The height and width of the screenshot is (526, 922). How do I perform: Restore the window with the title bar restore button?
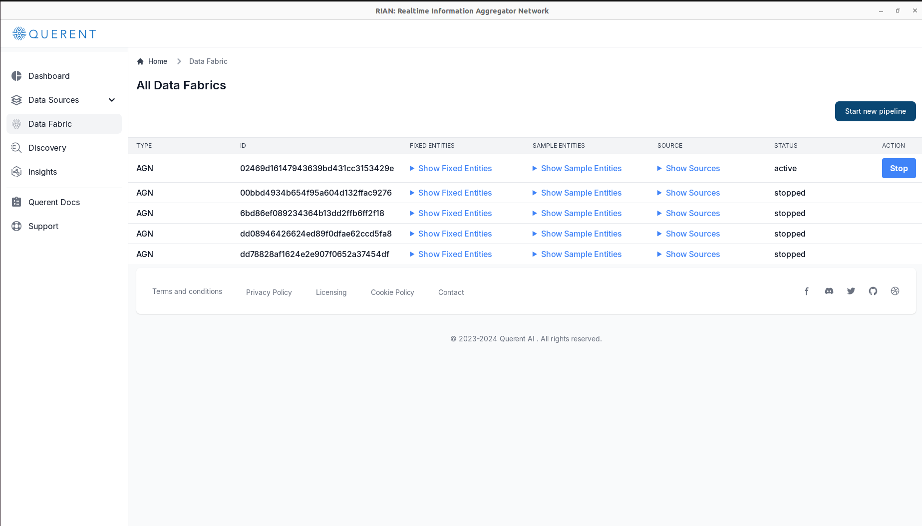898,10
